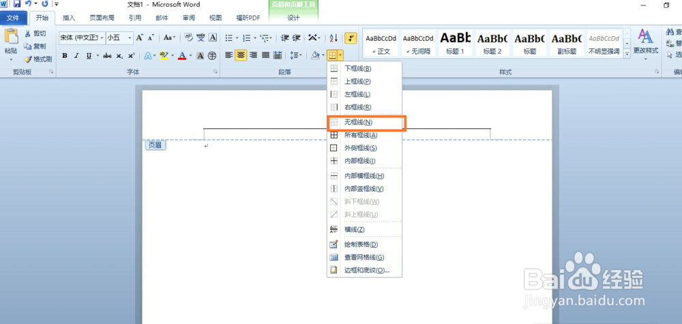Click the Decrease Indent icon
682x324 pixels.
[285, 38]
